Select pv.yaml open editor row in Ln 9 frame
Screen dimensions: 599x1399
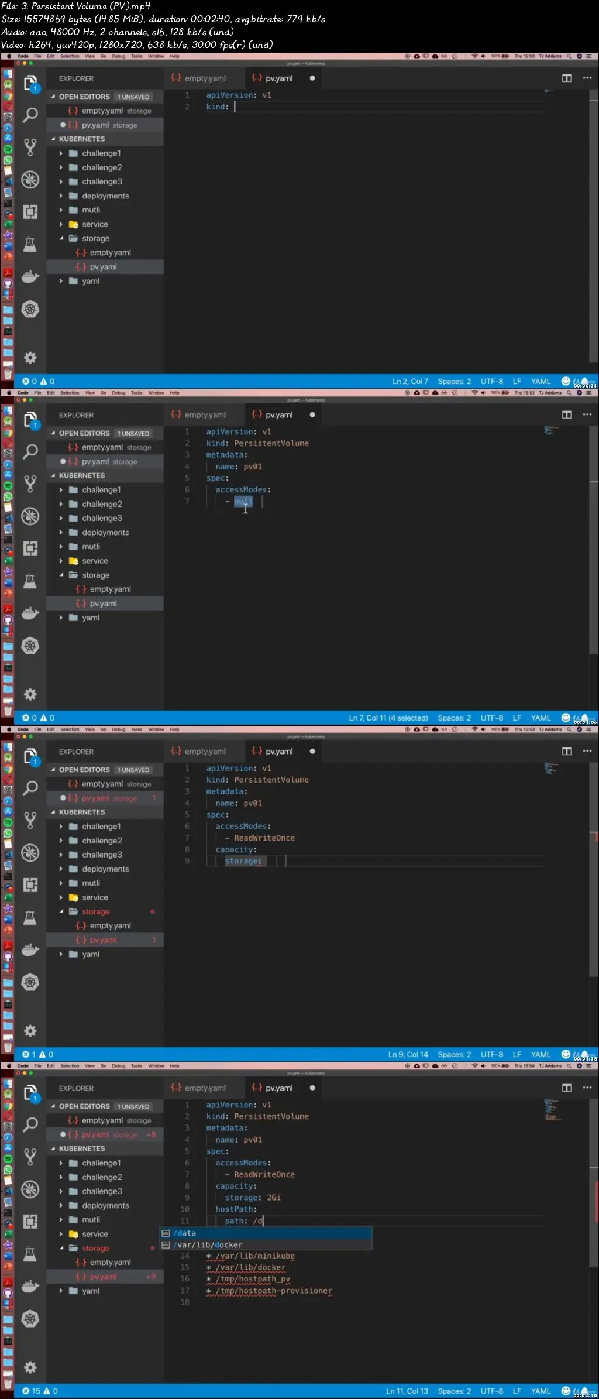(x=105, y=798)
